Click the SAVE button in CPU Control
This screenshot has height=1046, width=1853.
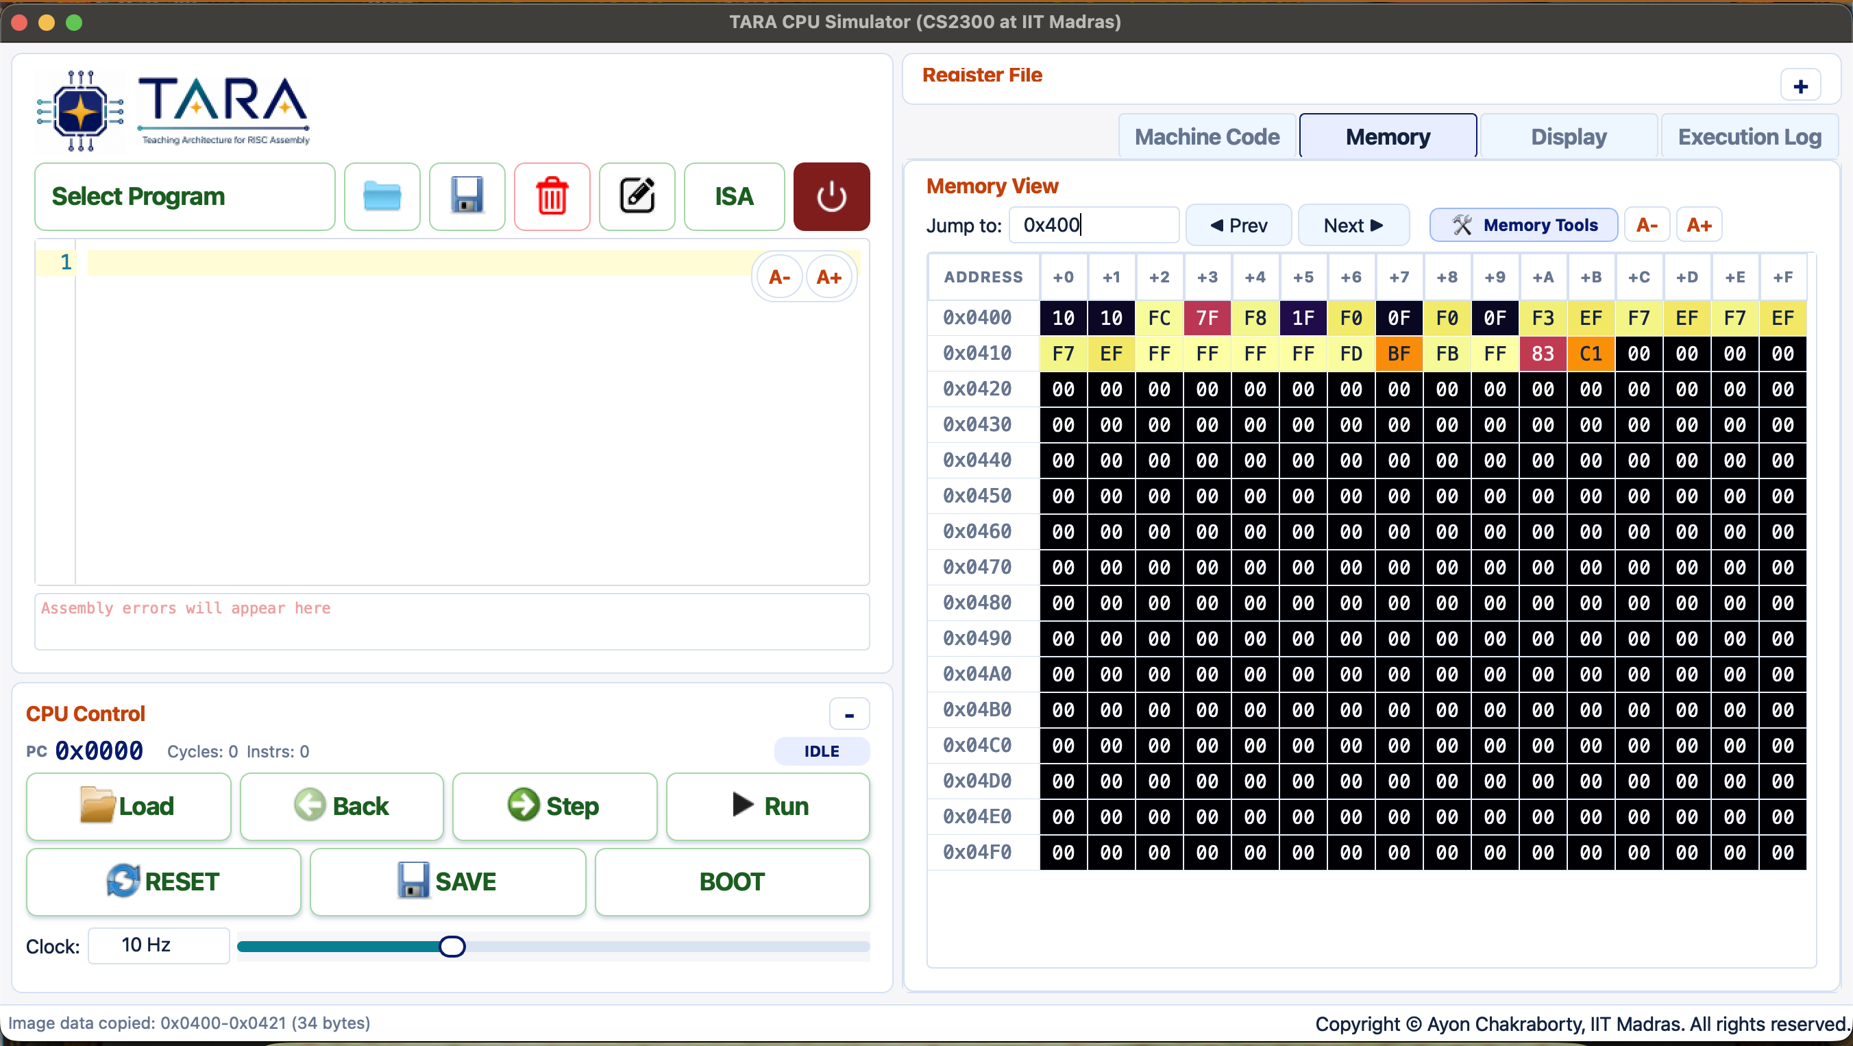pyautogui.click(x=448, y=882)
